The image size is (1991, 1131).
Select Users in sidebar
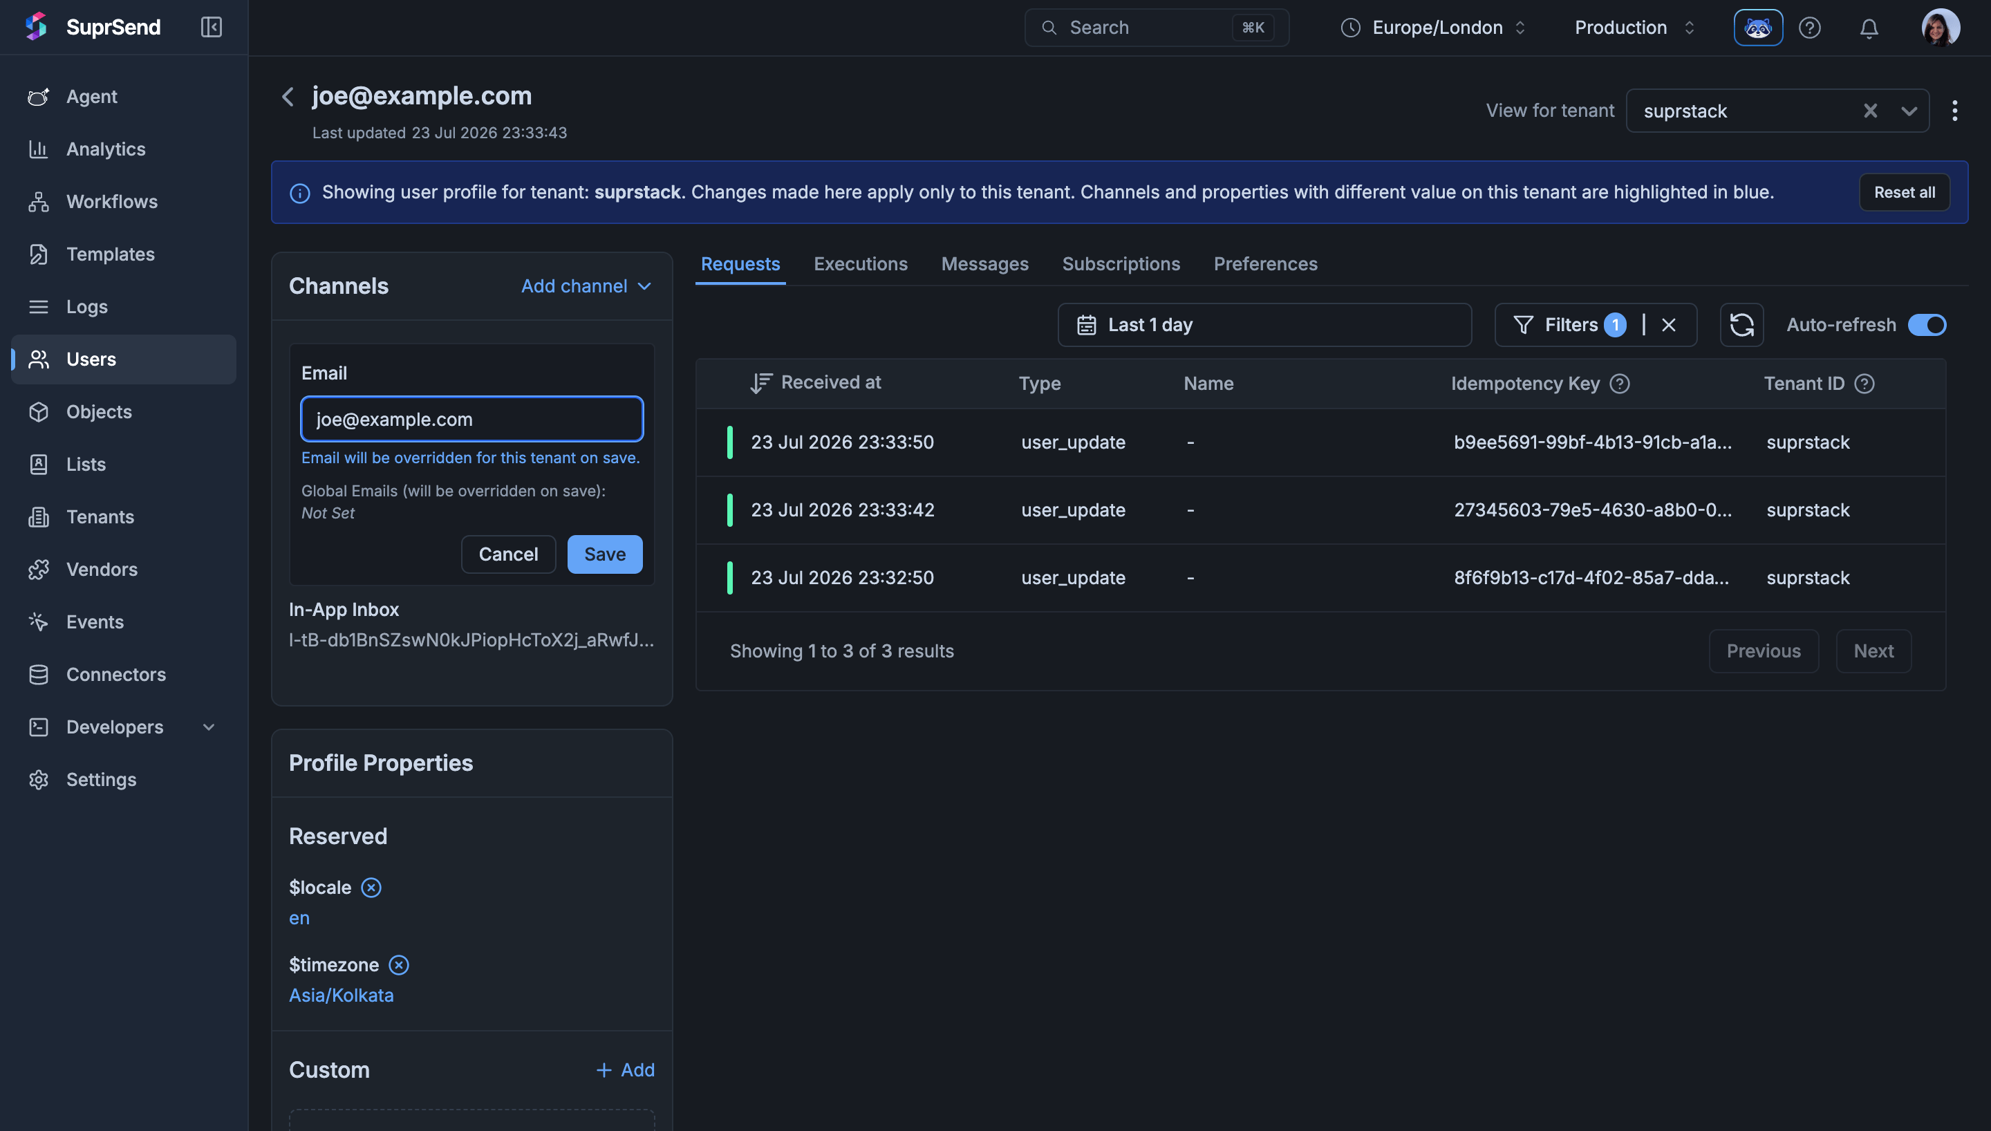click(124, 359)
